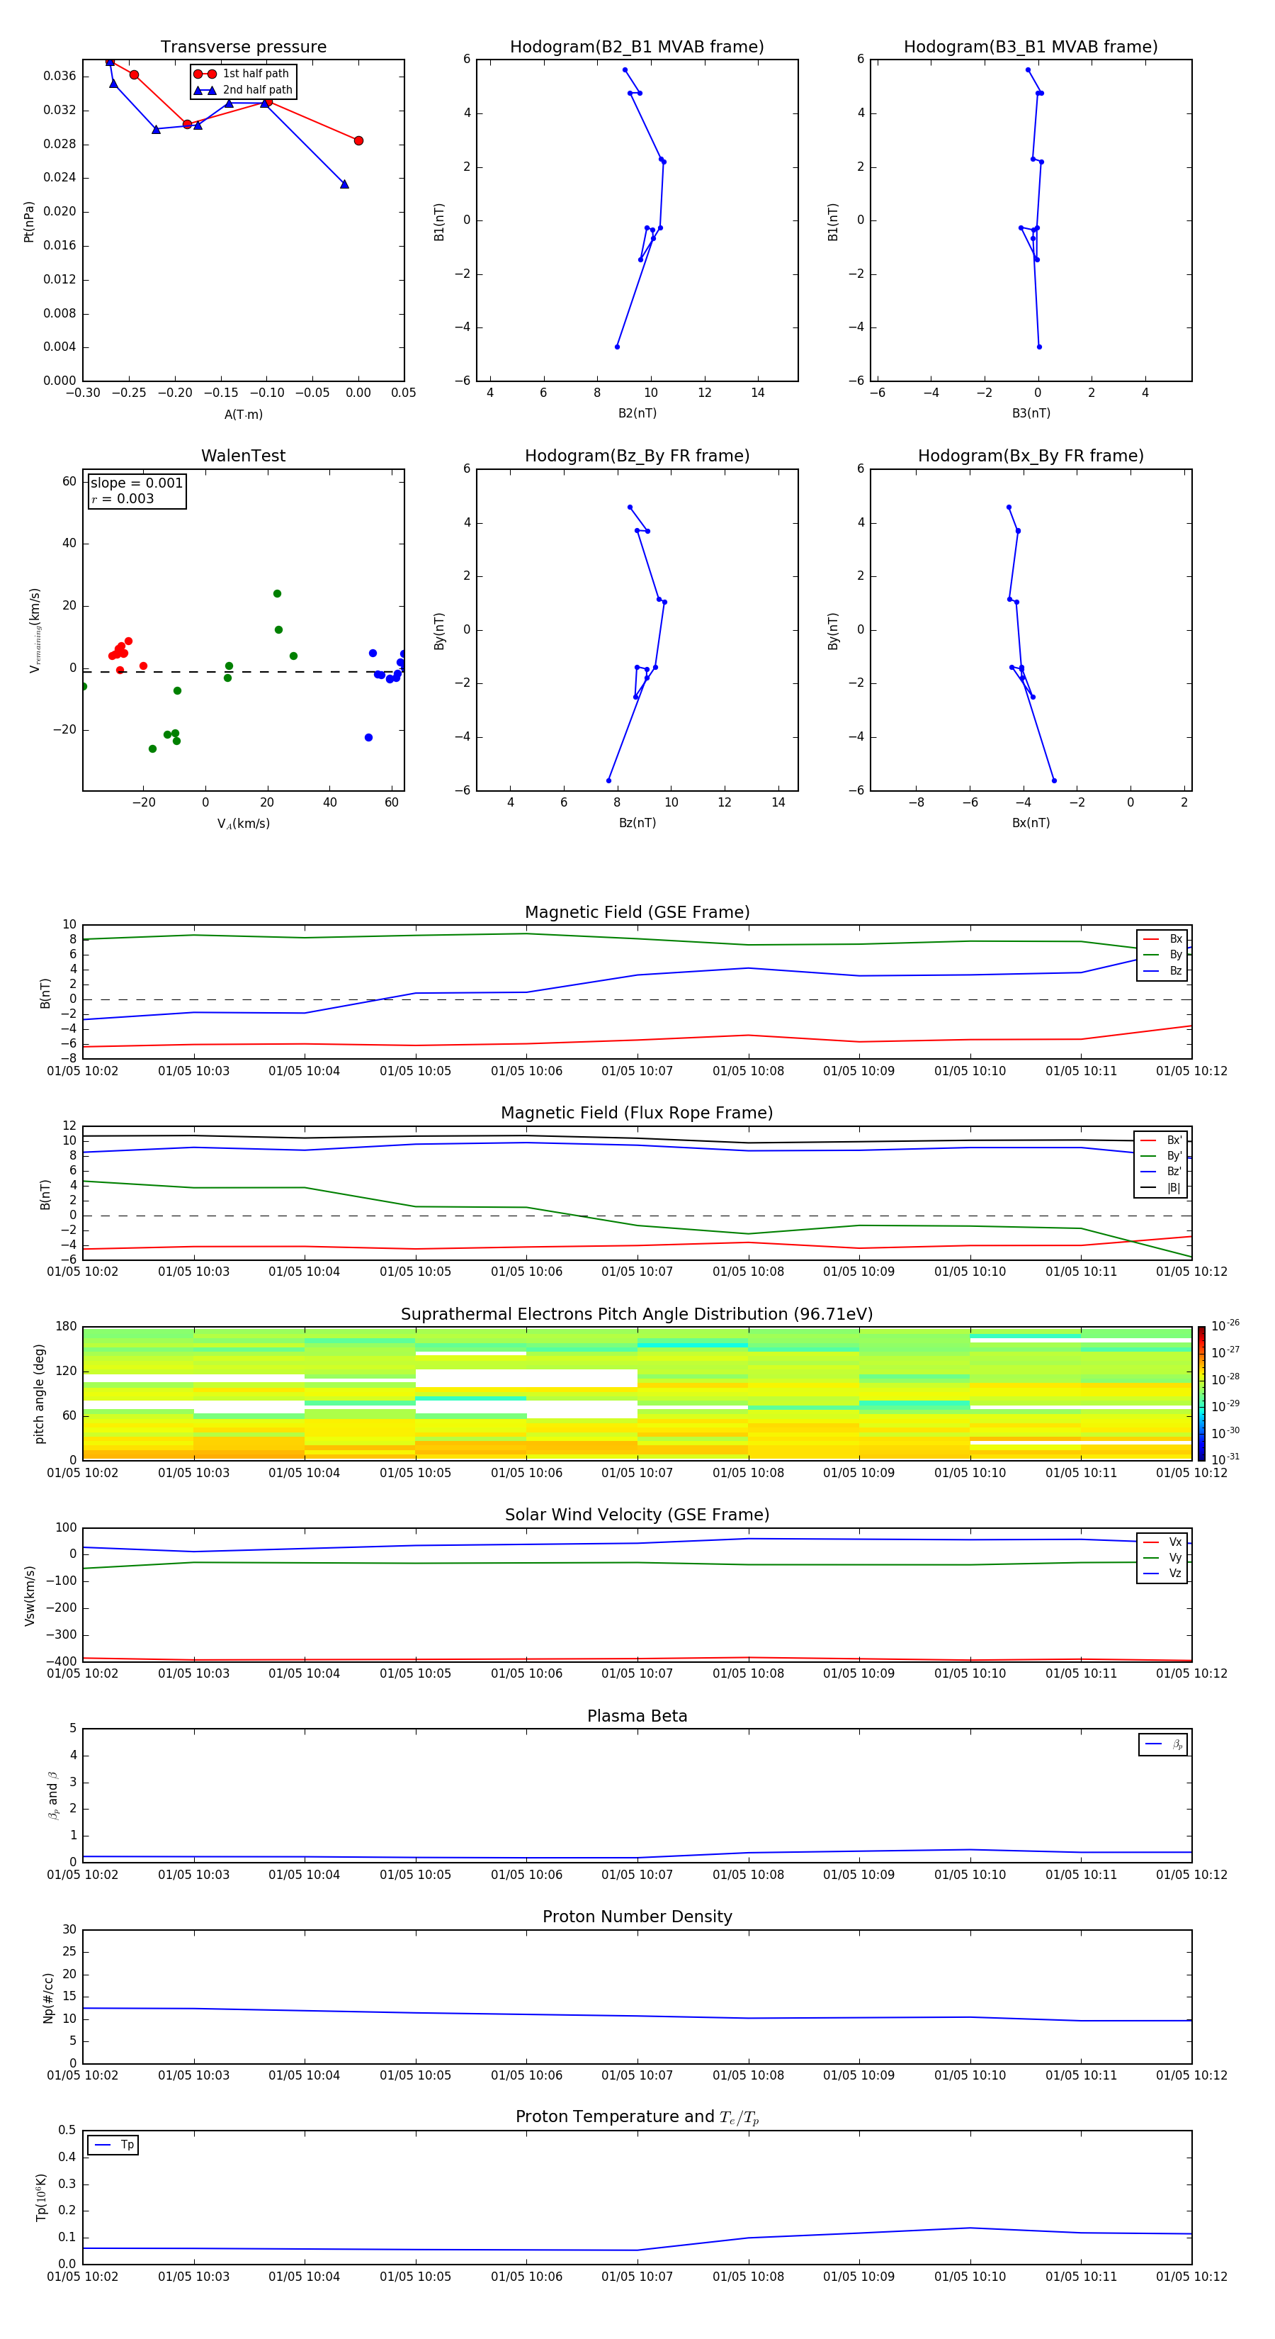The height and width of the screenshot is (2339, 1275).
Task: Click the "A(T·m)" x-axis label
Action: [x=243, y=415]
